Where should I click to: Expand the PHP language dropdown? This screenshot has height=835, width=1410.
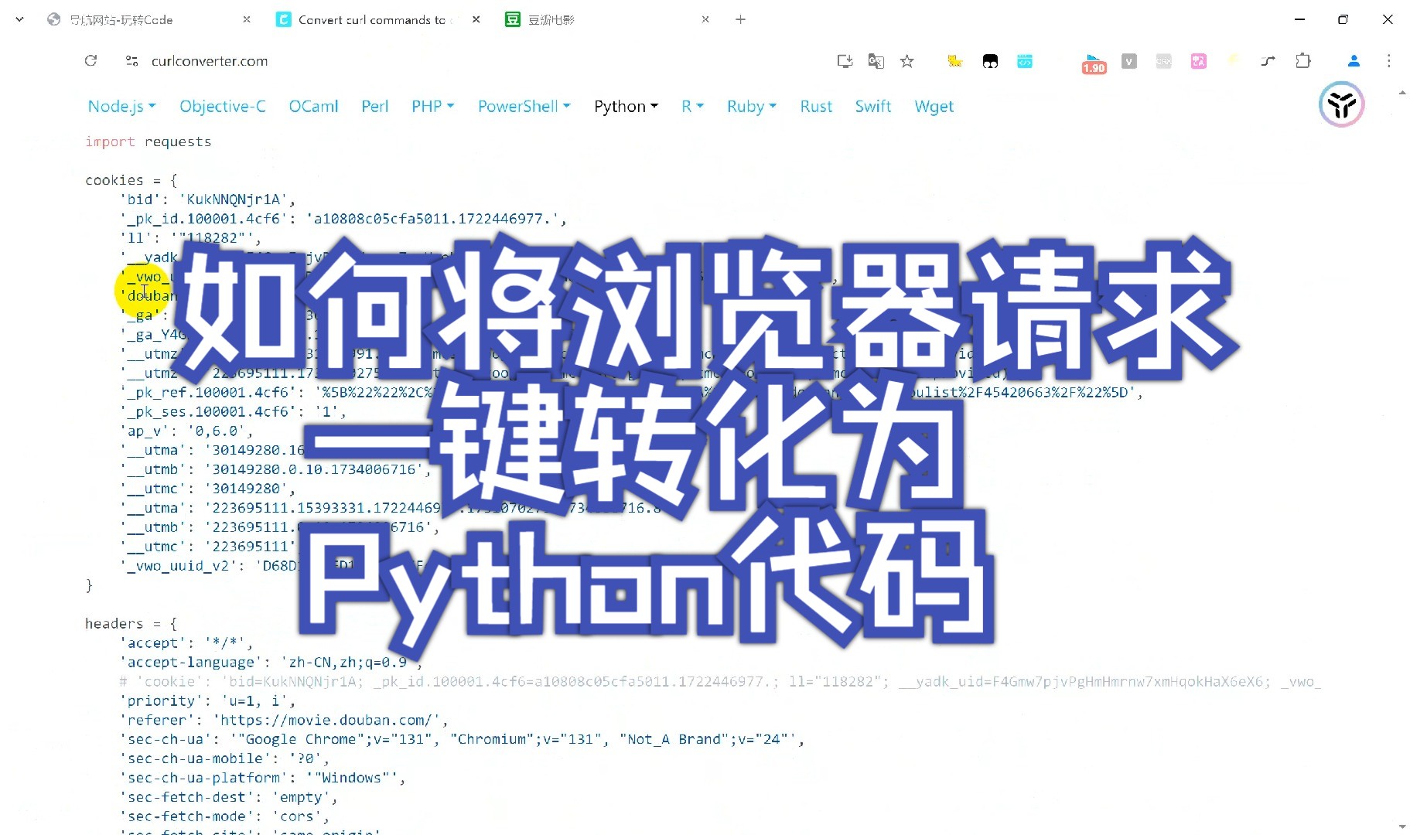[432, 107]
